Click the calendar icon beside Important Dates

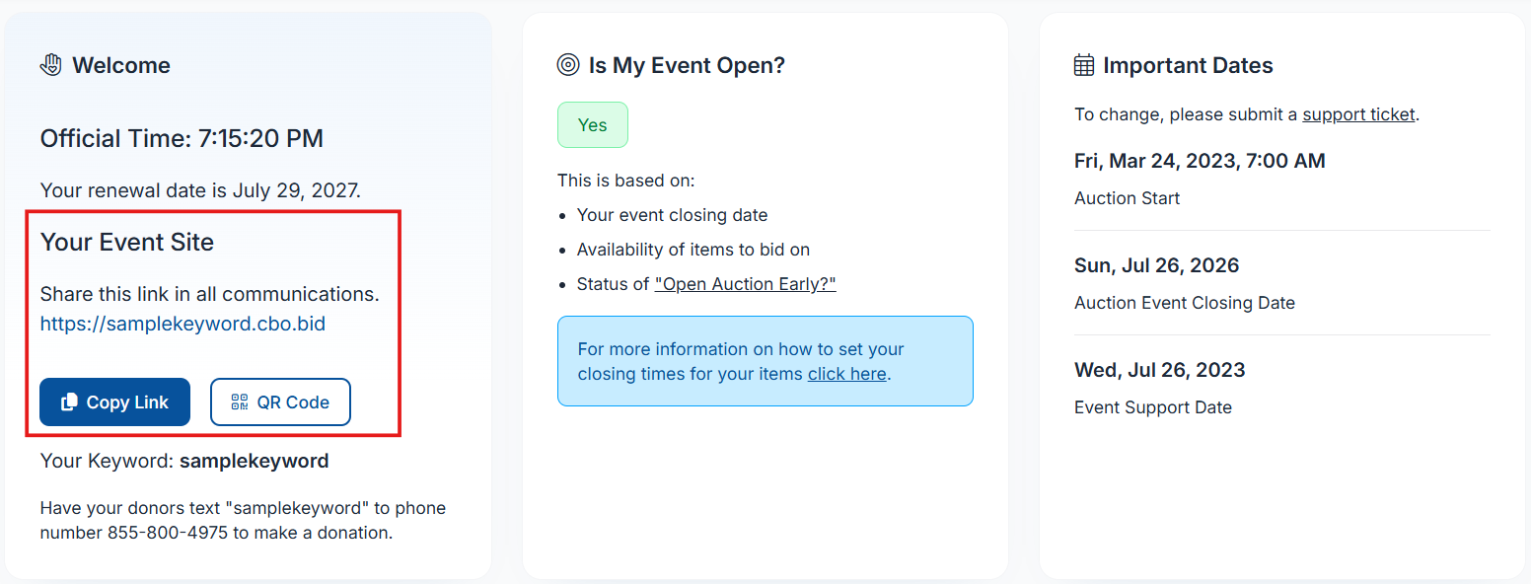point(1084,65)
